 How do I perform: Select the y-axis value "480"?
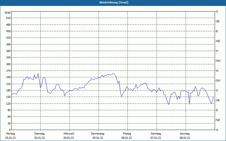pos(8,25)
